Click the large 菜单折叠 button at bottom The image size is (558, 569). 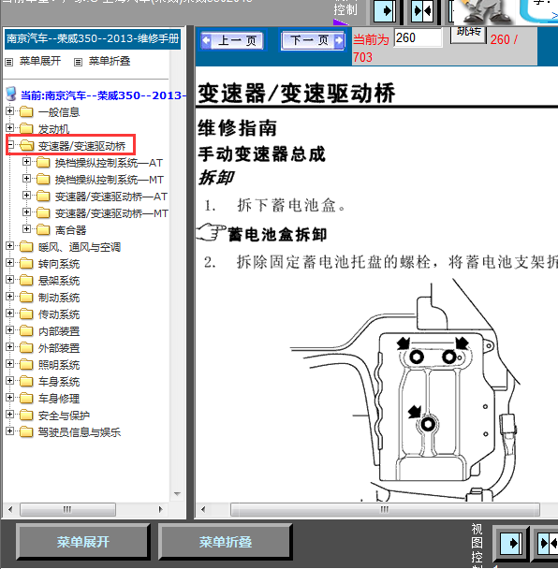pyautogui.click(x=225, y=542)
